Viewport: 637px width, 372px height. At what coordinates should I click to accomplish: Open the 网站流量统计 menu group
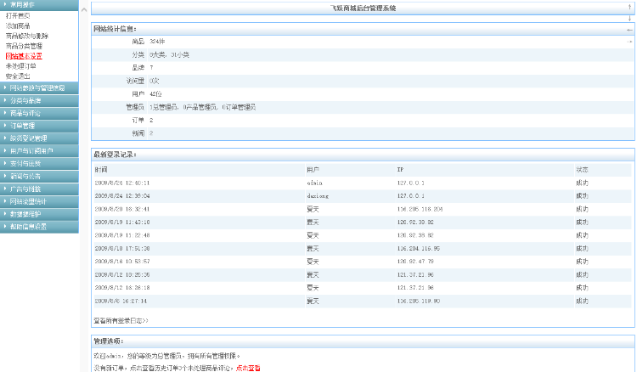pos(39,201)
